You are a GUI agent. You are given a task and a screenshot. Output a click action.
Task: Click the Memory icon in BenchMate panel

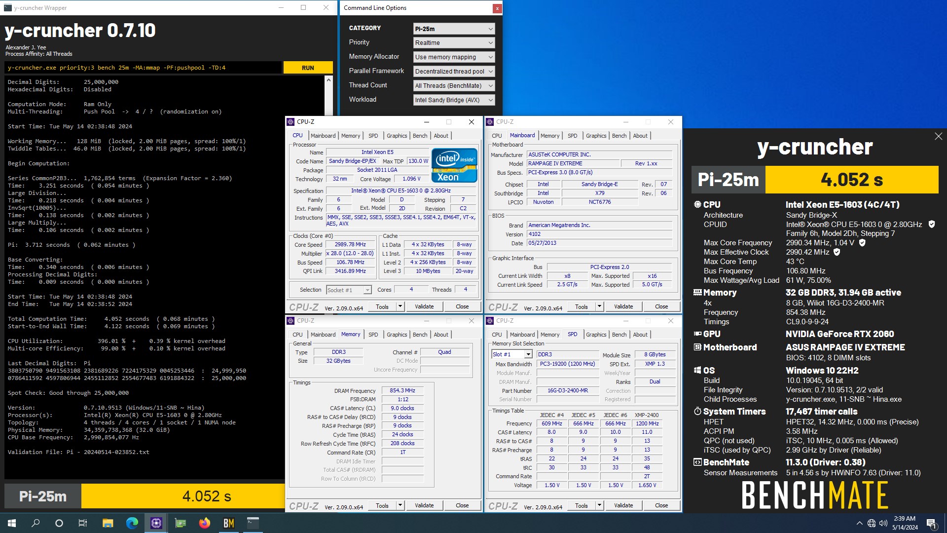click(697, 292)
